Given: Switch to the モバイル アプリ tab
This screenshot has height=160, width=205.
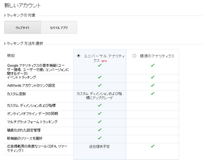Looking at the screenshot, I should (59, 27).
